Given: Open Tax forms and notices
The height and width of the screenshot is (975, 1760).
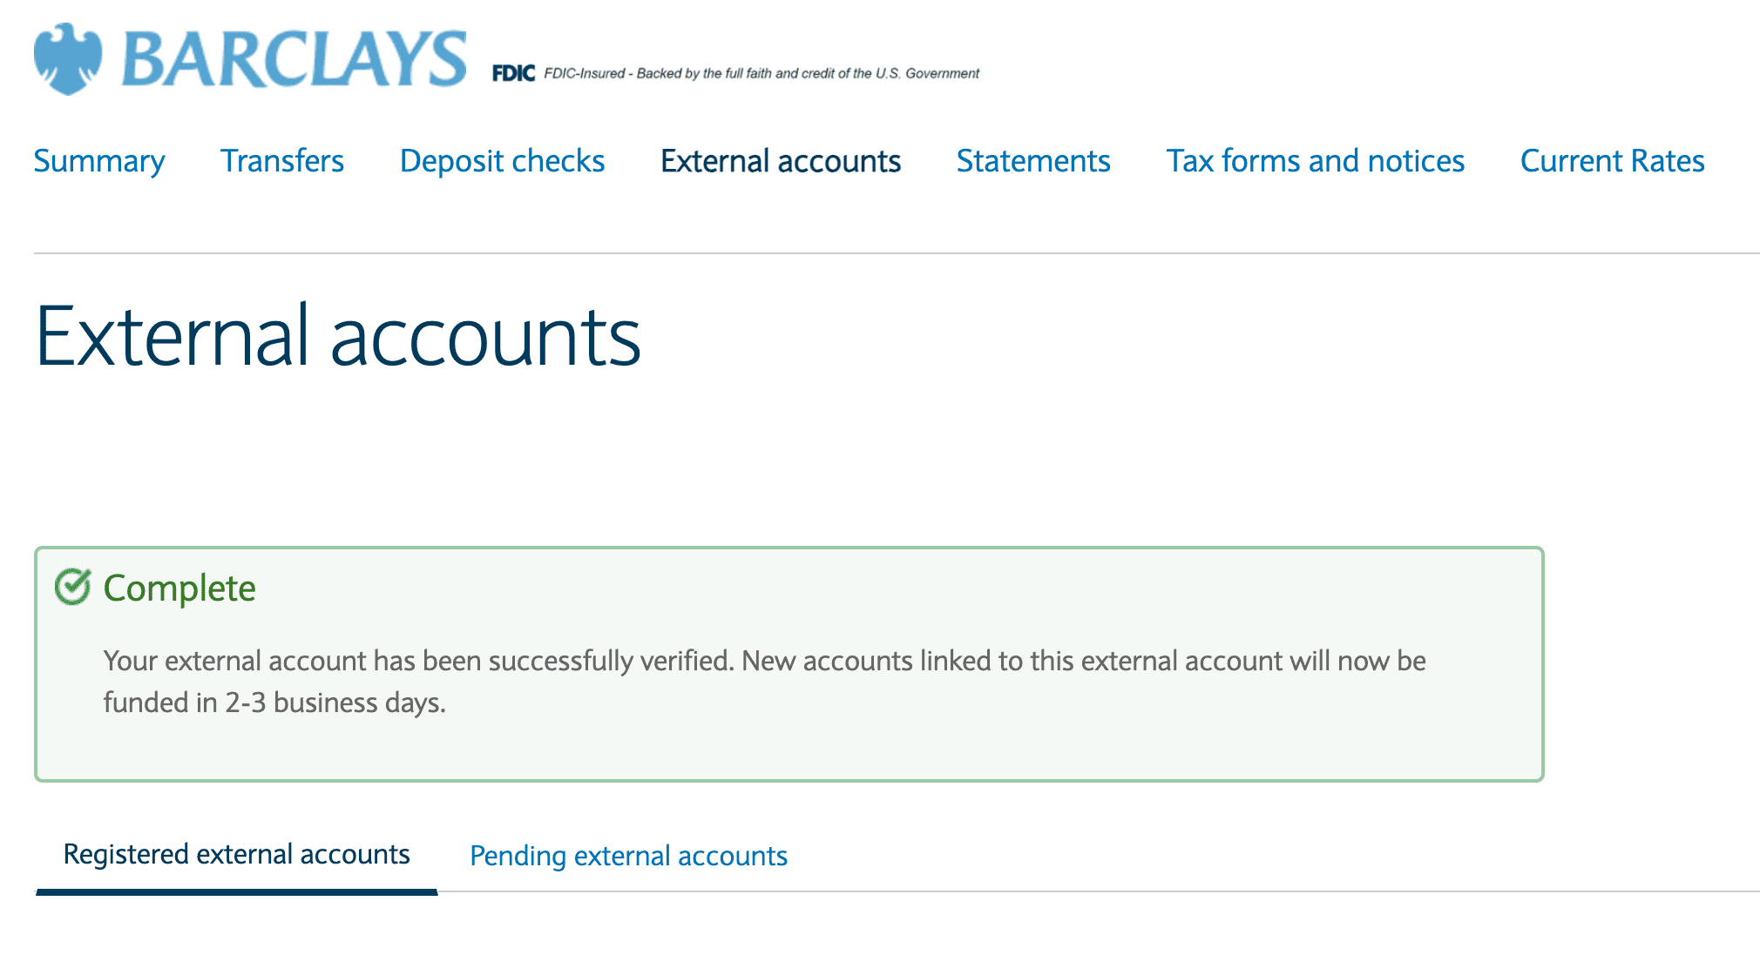Looking at the screenshot, I should (1316, 161).
